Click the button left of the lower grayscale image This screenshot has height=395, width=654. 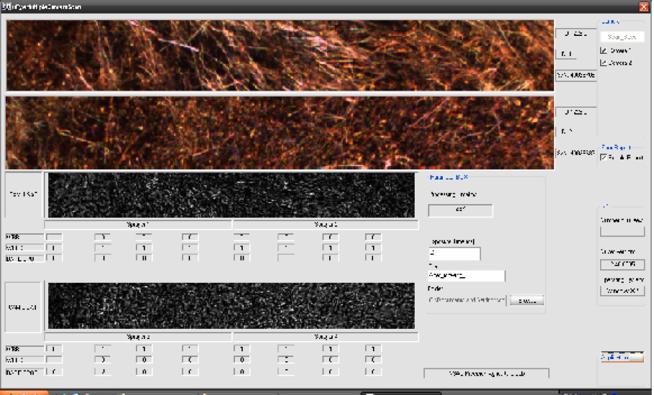(23, 307)
